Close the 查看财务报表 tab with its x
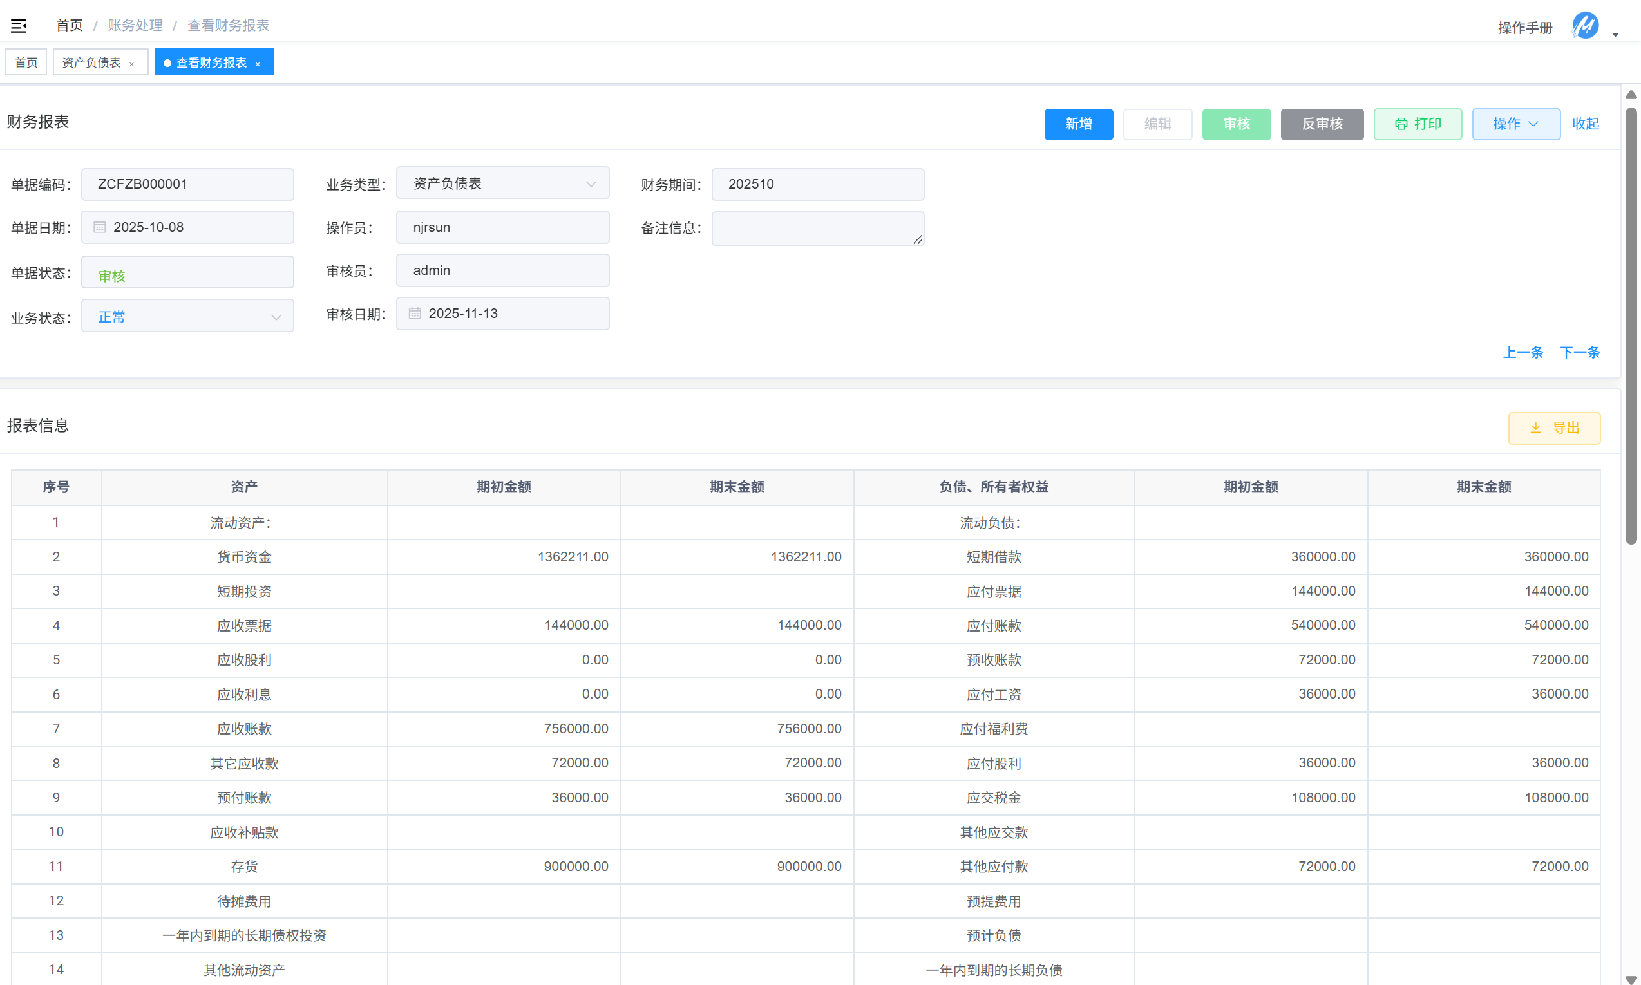Image resolution: width=1641 pixels, height=985 pixels. tap(258, 64)
